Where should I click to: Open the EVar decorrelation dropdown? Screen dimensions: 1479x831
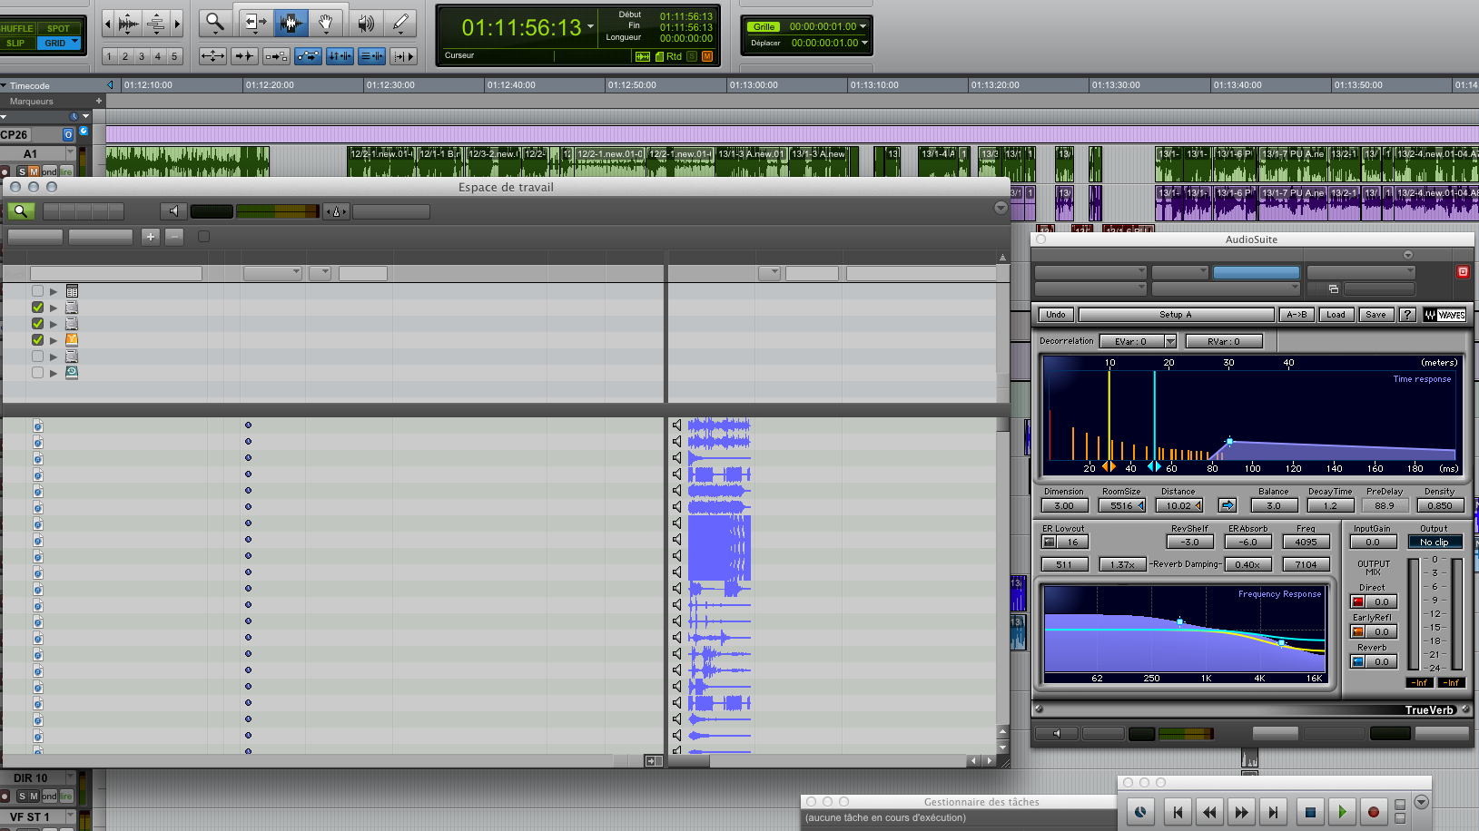click(1170, 341)
